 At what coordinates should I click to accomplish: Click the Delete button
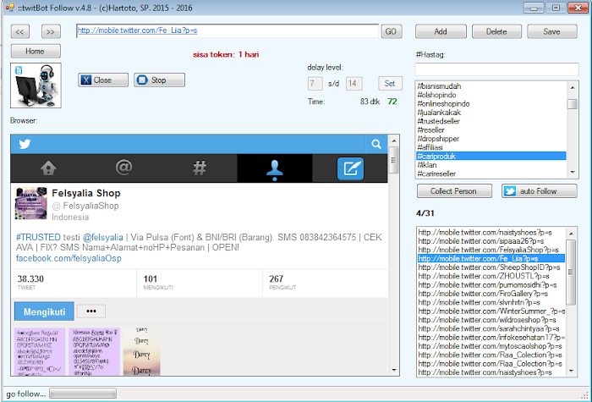pos(496,32)
